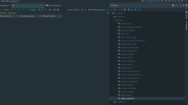This screenshot has width=188, height=105.
Task: Click main.django_session in editor toolbar
Action: coord(97,10)
